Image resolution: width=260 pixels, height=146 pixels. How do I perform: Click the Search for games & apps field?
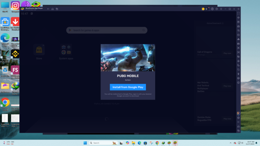107,30
